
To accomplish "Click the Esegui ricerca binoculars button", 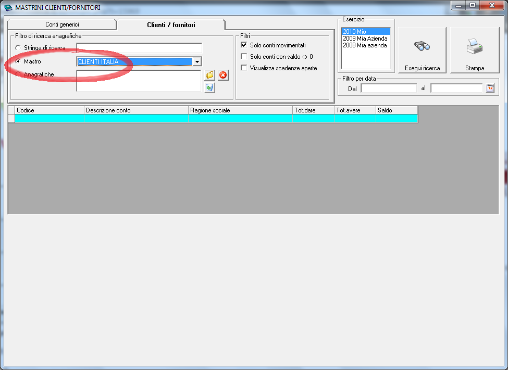I will 422,50.
